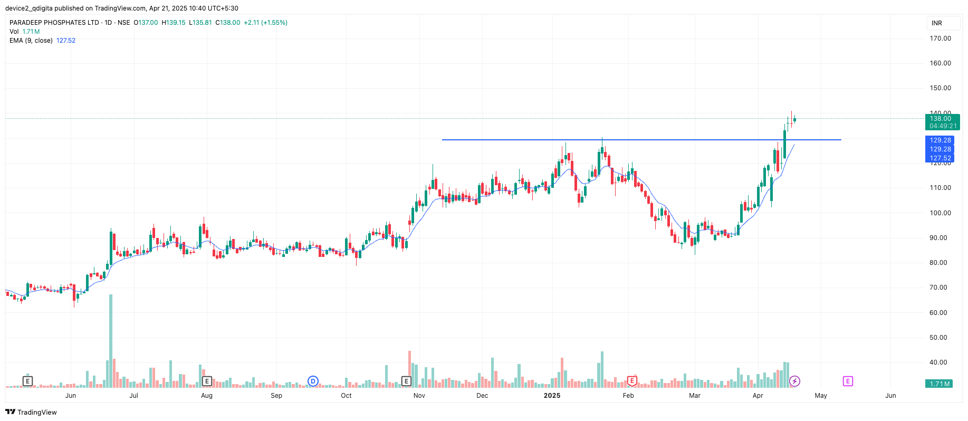Viewport: 968px width, 421px height.
Task: Click the green 1.71M volume axis label
Action: [x=939, y=384]
